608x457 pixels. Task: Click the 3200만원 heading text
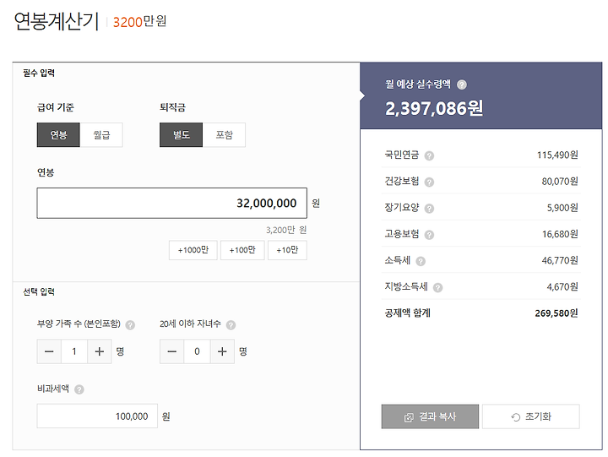tap(140, 21)
